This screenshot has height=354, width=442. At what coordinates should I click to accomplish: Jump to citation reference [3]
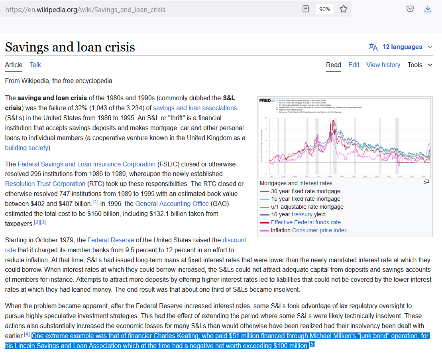click(43, 222)
